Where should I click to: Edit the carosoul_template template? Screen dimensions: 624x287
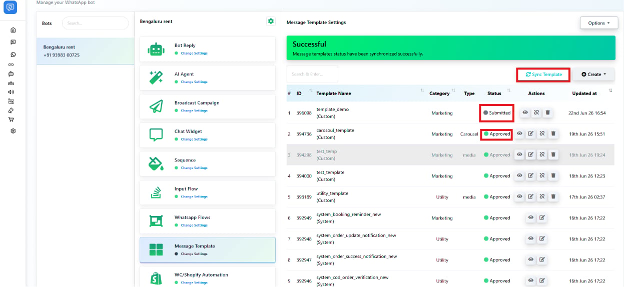[531, 134]
